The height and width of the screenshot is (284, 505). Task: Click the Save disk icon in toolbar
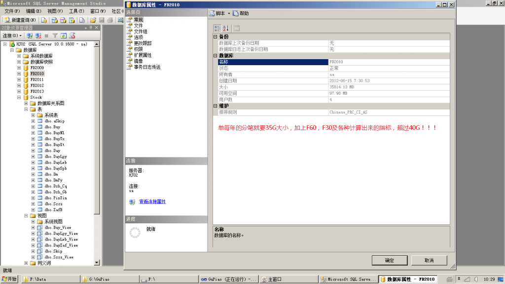[x=102, y=20]
